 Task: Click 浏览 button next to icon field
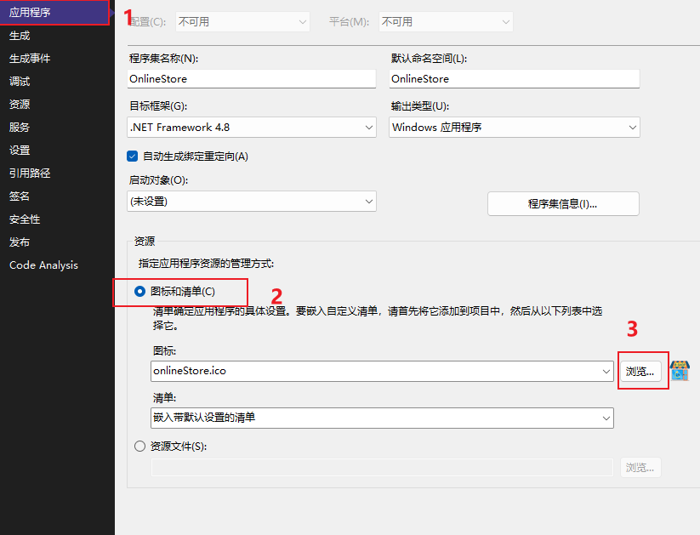click(x=640, y=372)
